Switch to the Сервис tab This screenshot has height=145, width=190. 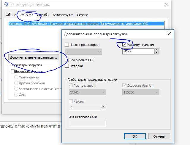coord(82,15)
